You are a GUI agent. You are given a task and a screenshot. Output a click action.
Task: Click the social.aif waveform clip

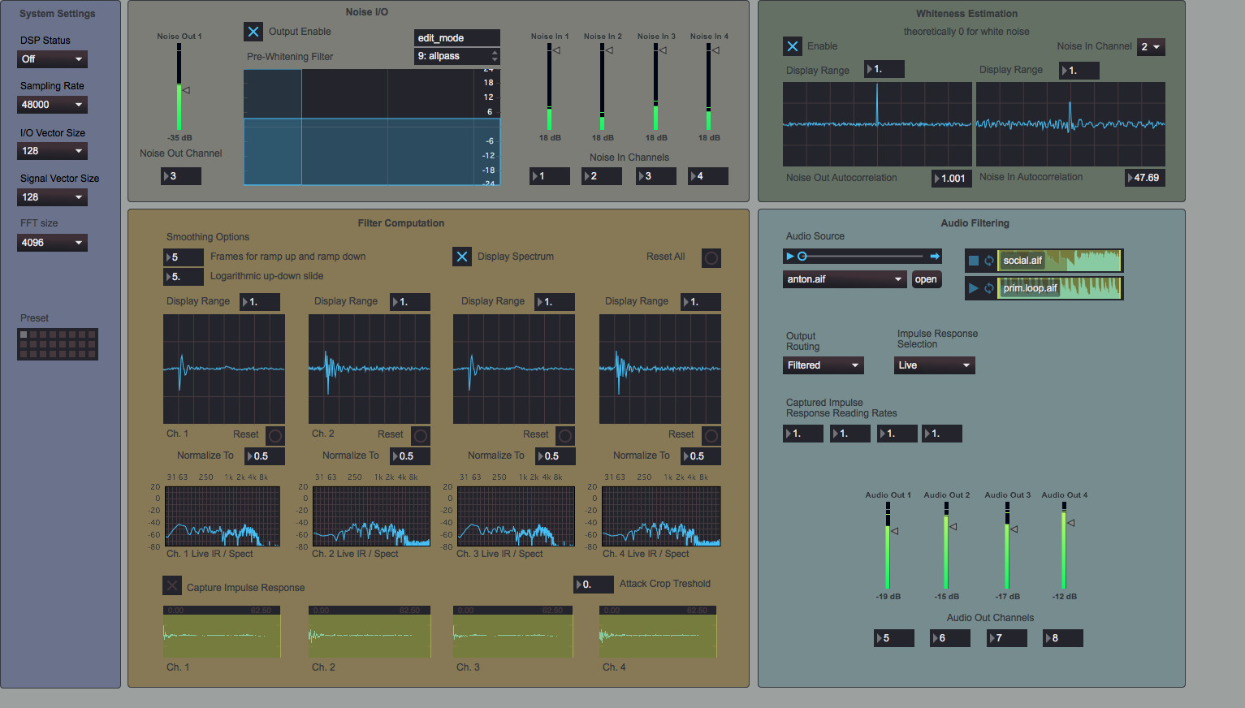point(1060,261)
